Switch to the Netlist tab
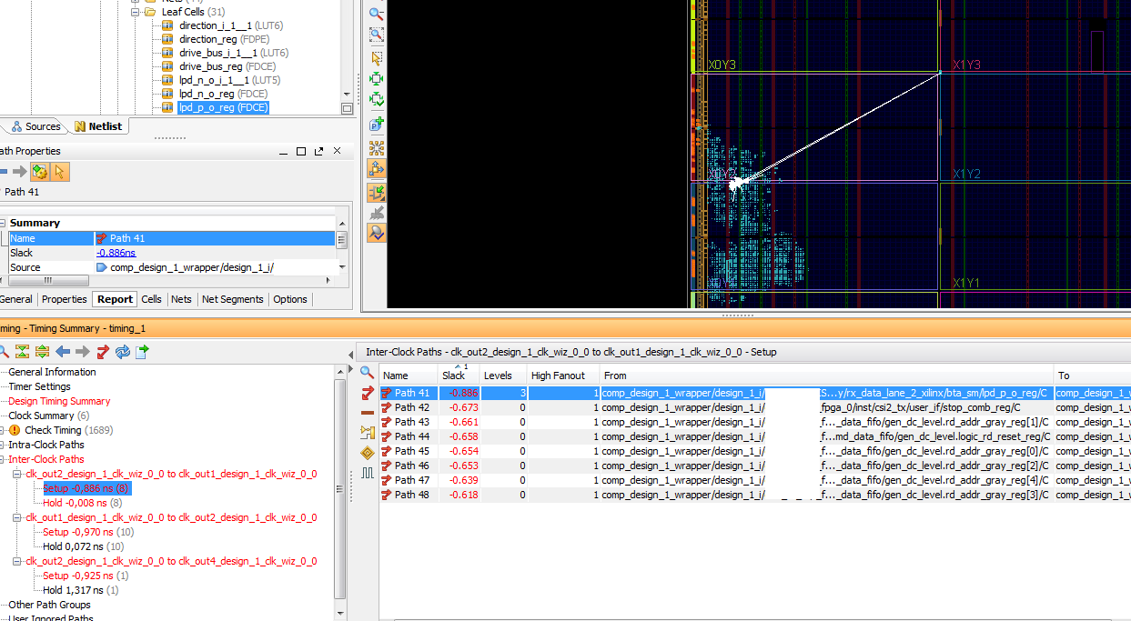This screenshot has height=621, width=1131. (98, 126)
